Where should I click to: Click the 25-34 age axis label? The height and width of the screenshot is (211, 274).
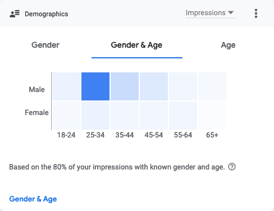coord(95,135)
